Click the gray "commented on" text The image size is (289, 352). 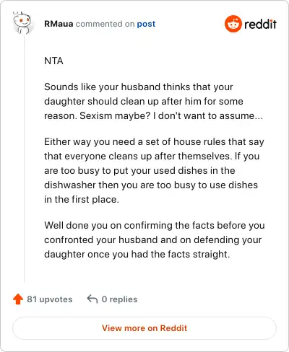105,24
